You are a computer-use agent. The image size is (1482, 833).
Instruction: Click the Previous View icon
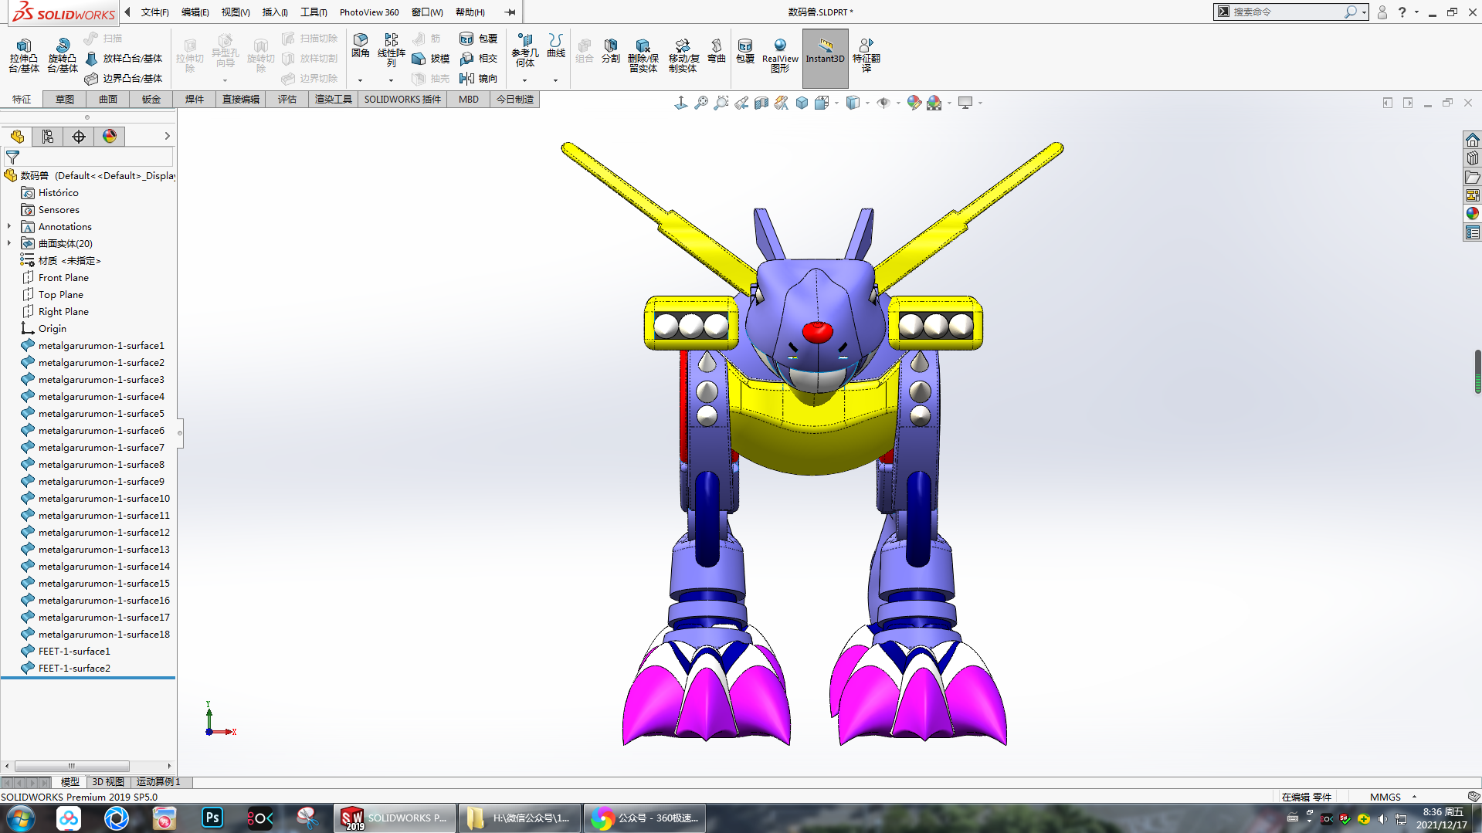coord(741,103)
